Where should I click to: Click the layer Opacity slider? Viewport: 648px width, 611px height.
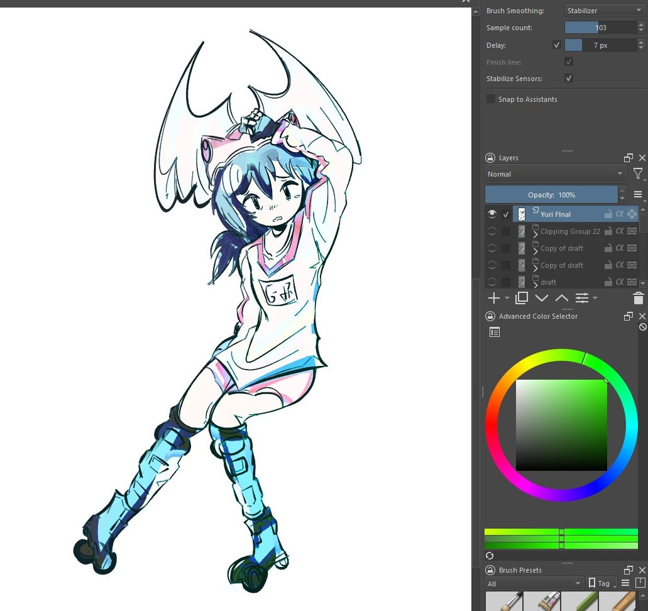pyautogui.click(x=551, y=194)
